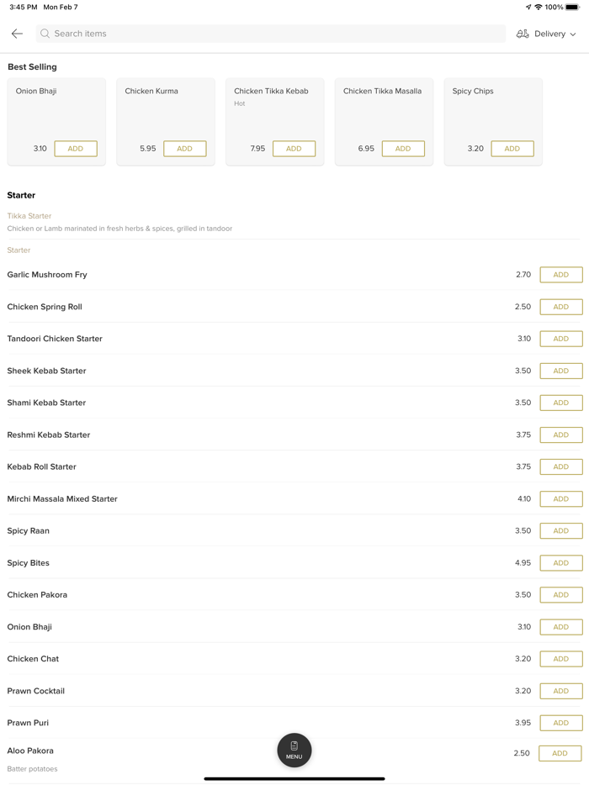Open the Tikka Starter subcategory
The width and height of the screenshot is (589, 785).
(29, 216)
